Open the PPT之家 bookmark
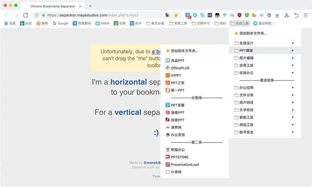312x187 pixels. pos(195,83)
